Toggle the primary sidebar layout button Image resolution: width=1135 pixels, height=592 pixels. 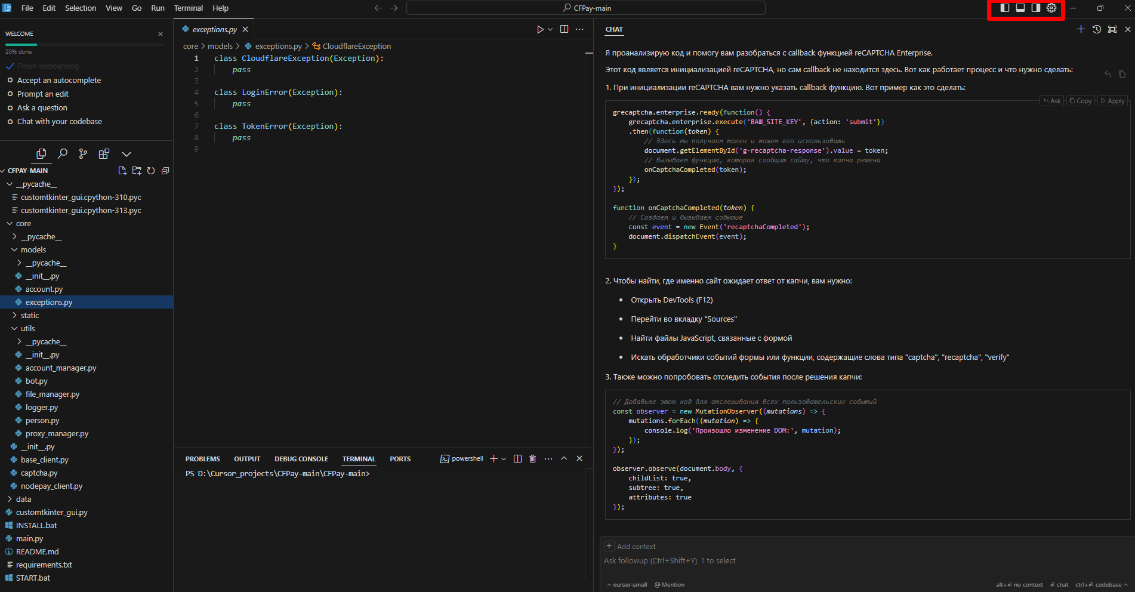click(x=1005, y=8)
